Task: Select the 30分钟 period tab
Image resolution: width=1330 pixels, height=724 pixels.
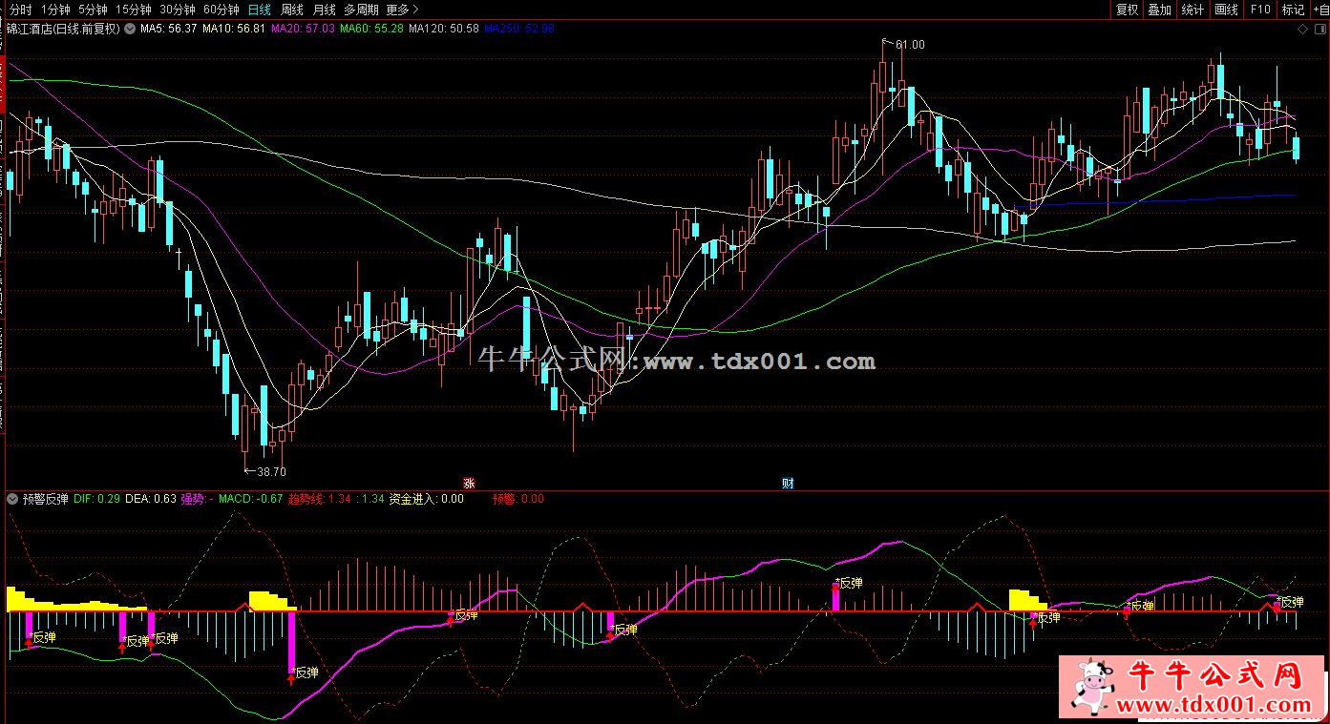Action: [x=177, y=10]
